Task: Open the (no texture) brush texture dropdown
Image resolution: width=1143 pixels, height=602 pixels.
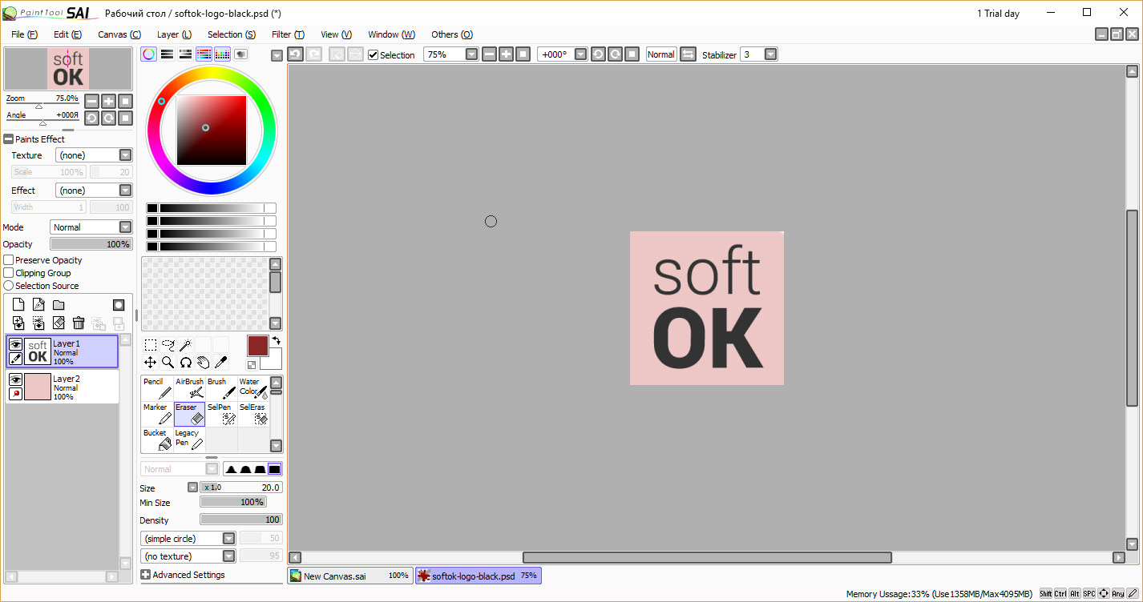Action: point(228,556)
